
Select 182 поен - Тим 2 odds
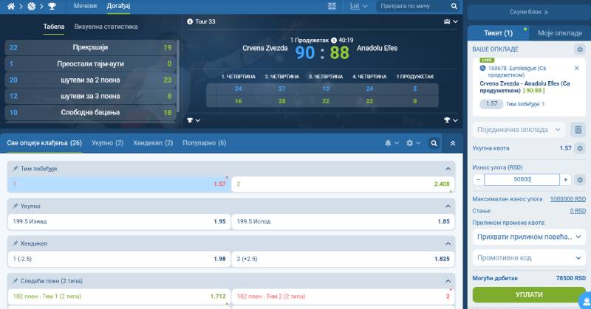[x=343, y=296]
